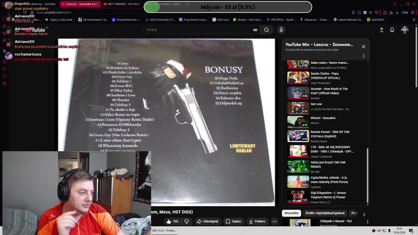418x235 pixels.
Task: Open the browser easy-setup menu icon
Action: pyautogui.click(x=413, y=12)
